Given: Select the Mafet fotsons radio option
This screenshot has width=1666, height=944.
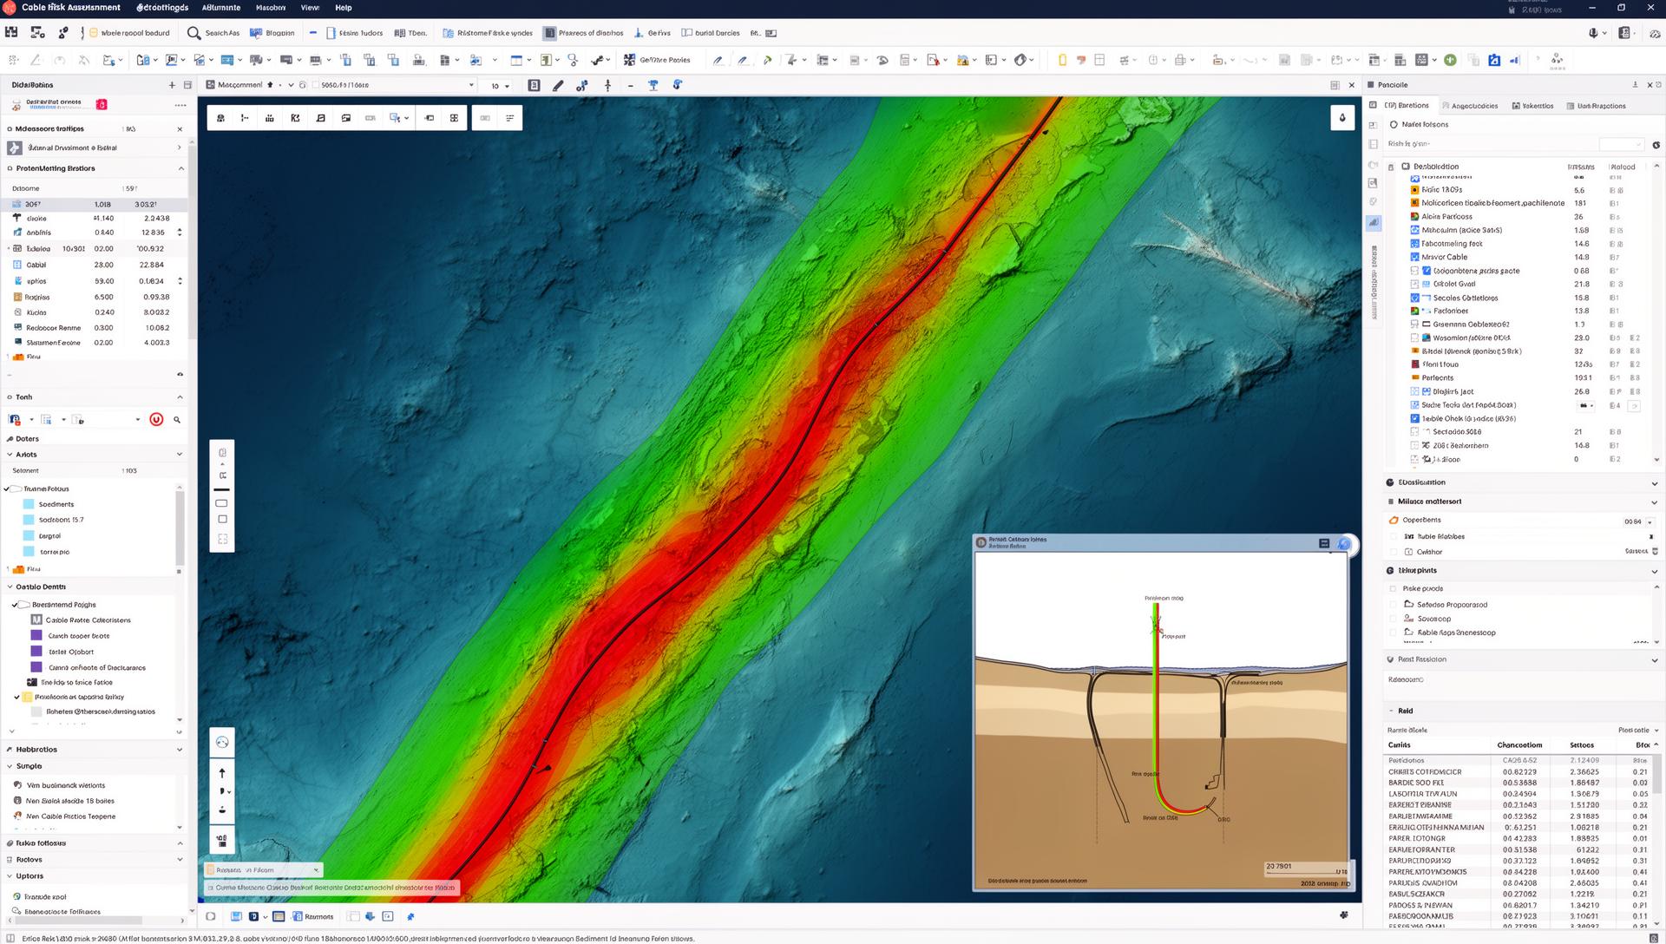Looking at the screenshot, I should pos(1394,125).
